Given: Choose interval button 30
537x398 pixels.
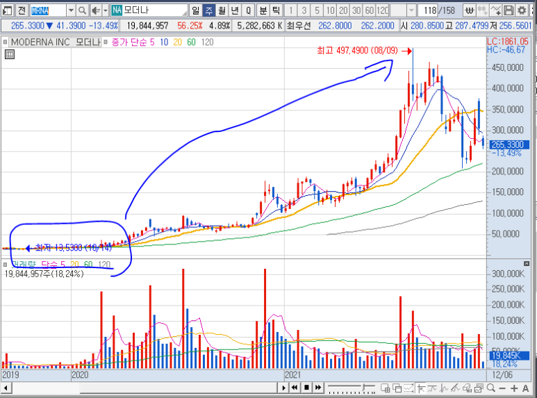Looking at the screenshot, I should pyautogui.click(x=356, y=10).
